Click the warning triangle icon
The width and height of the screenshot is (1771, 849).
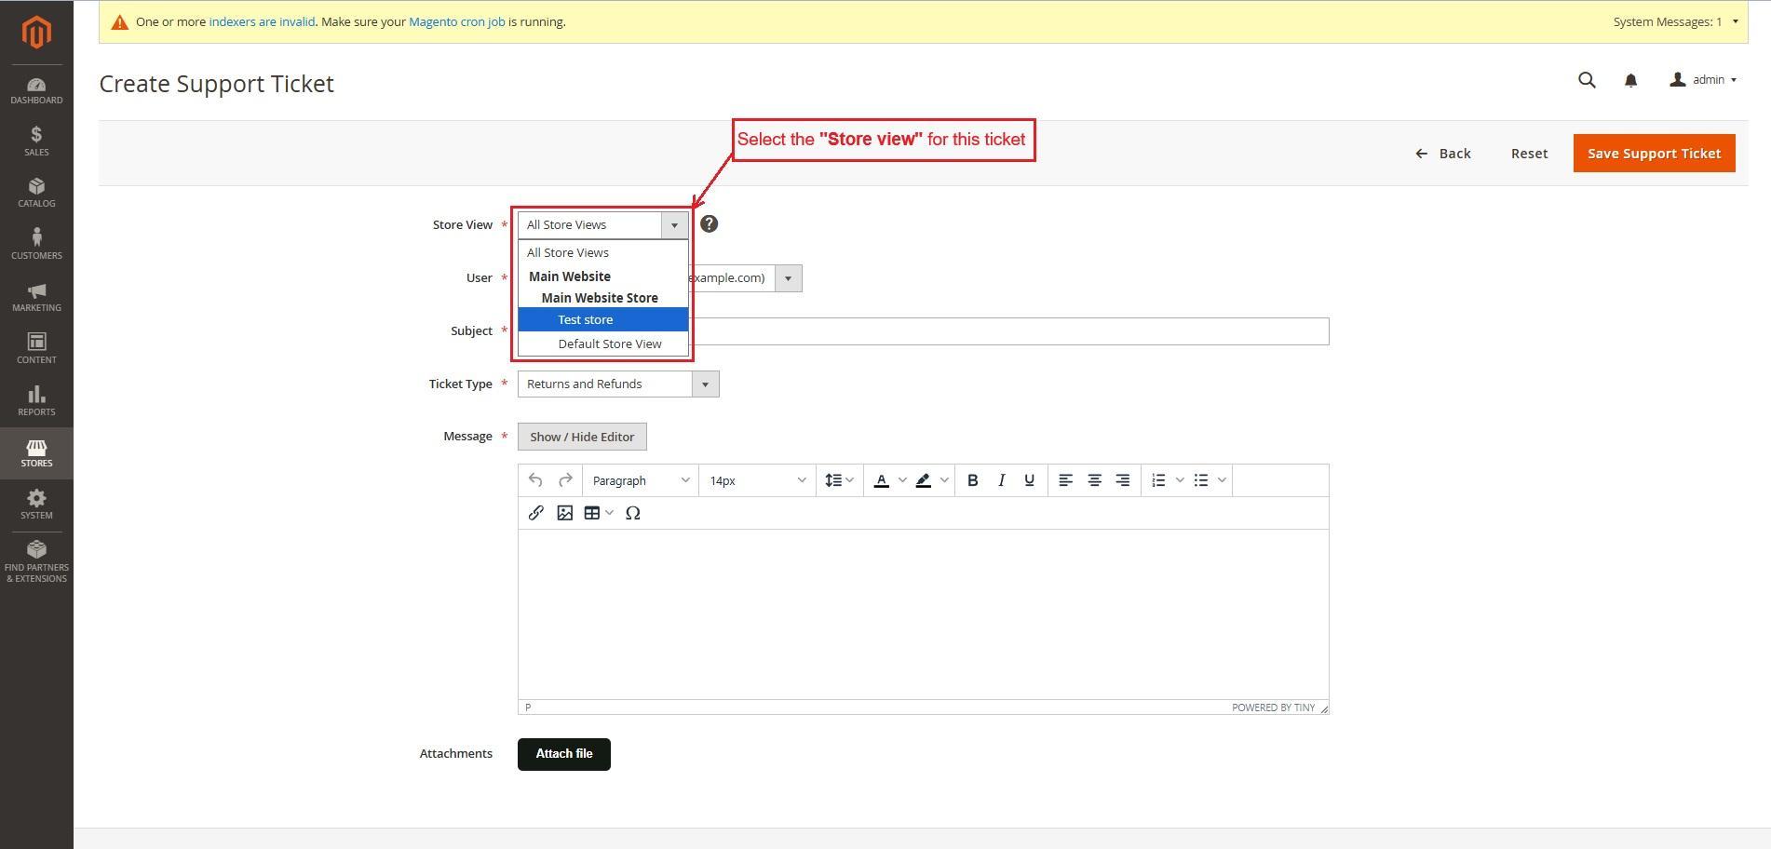point(119,22)
